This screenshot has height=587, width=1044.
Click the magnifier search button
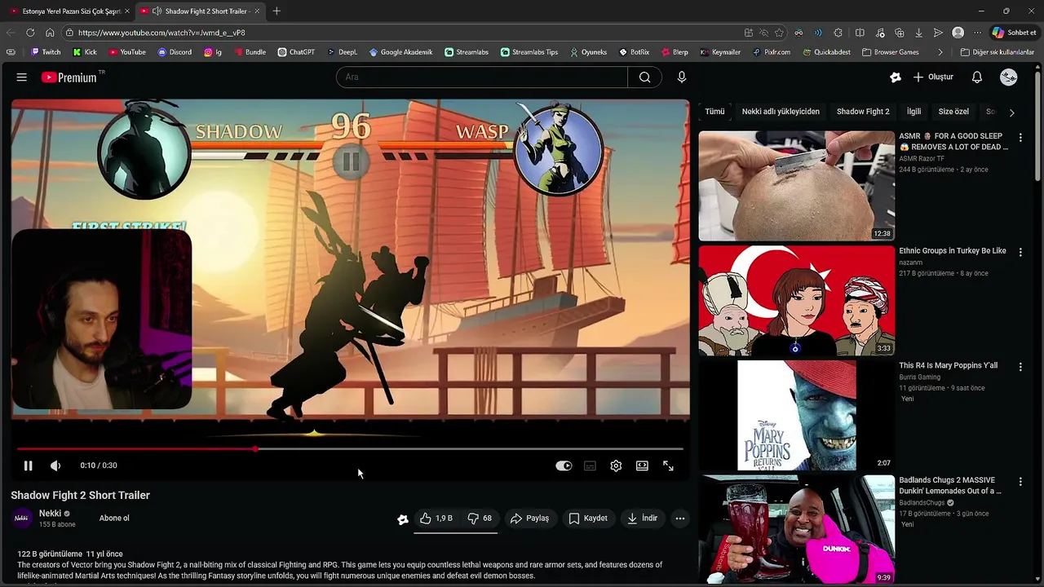pos(645,77)
